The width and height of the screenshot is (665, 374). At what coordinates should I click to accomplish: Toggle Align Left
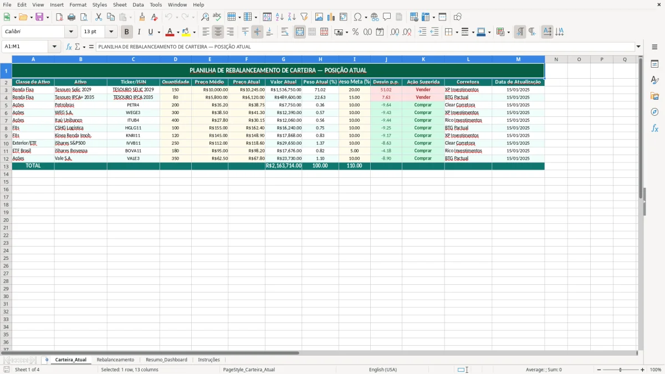point(206,32)
